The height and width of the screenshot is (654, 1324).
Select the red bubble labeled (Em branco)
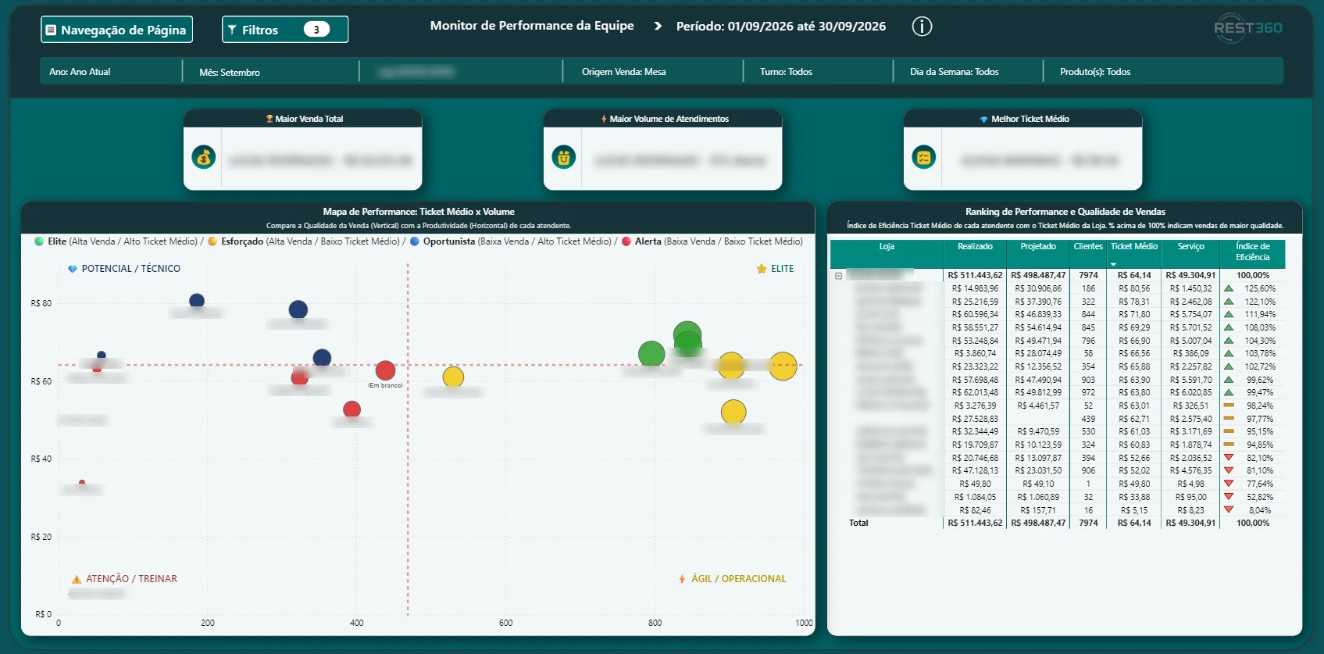click(385, 370)
